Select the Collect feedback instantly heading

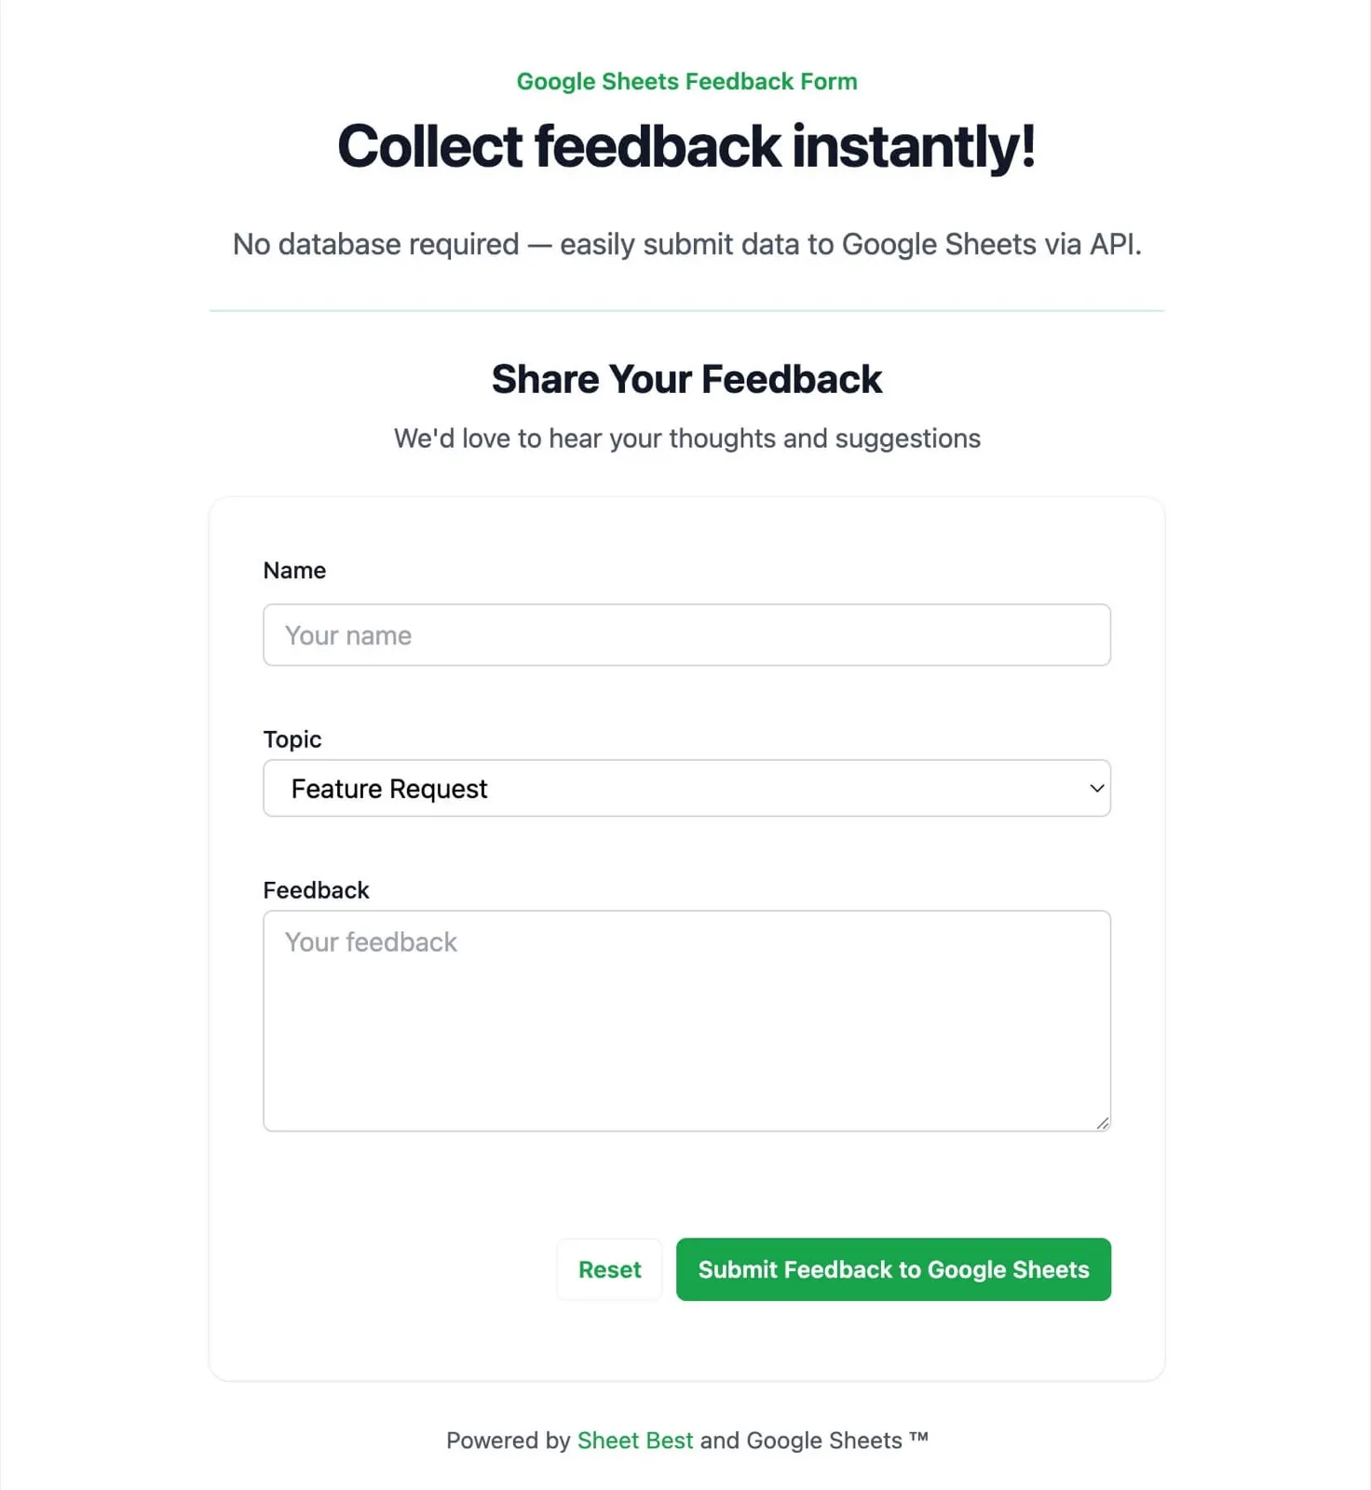pyautogui.click(x=686, y=146)
